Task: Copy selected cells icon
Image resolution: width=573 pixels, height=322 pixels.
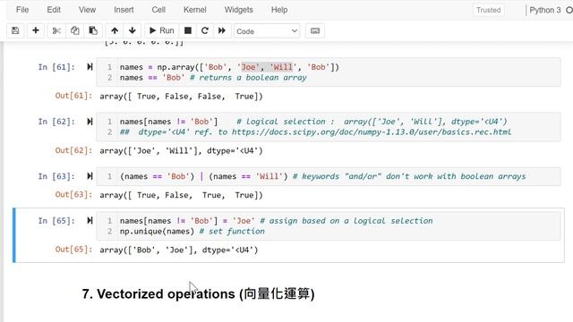Action: (75, 30)
